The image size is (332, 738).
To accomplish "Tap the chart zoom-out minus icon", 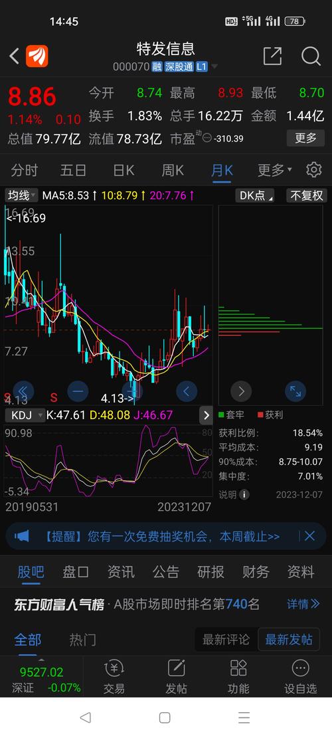I will click(x=78, y=391).
